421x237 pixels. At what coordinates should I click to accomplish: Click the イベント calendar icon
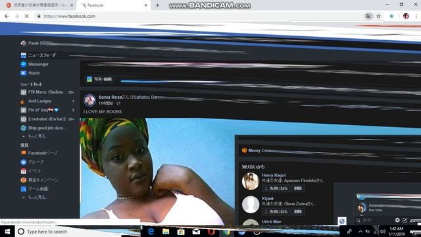click(x=24, y=171)
